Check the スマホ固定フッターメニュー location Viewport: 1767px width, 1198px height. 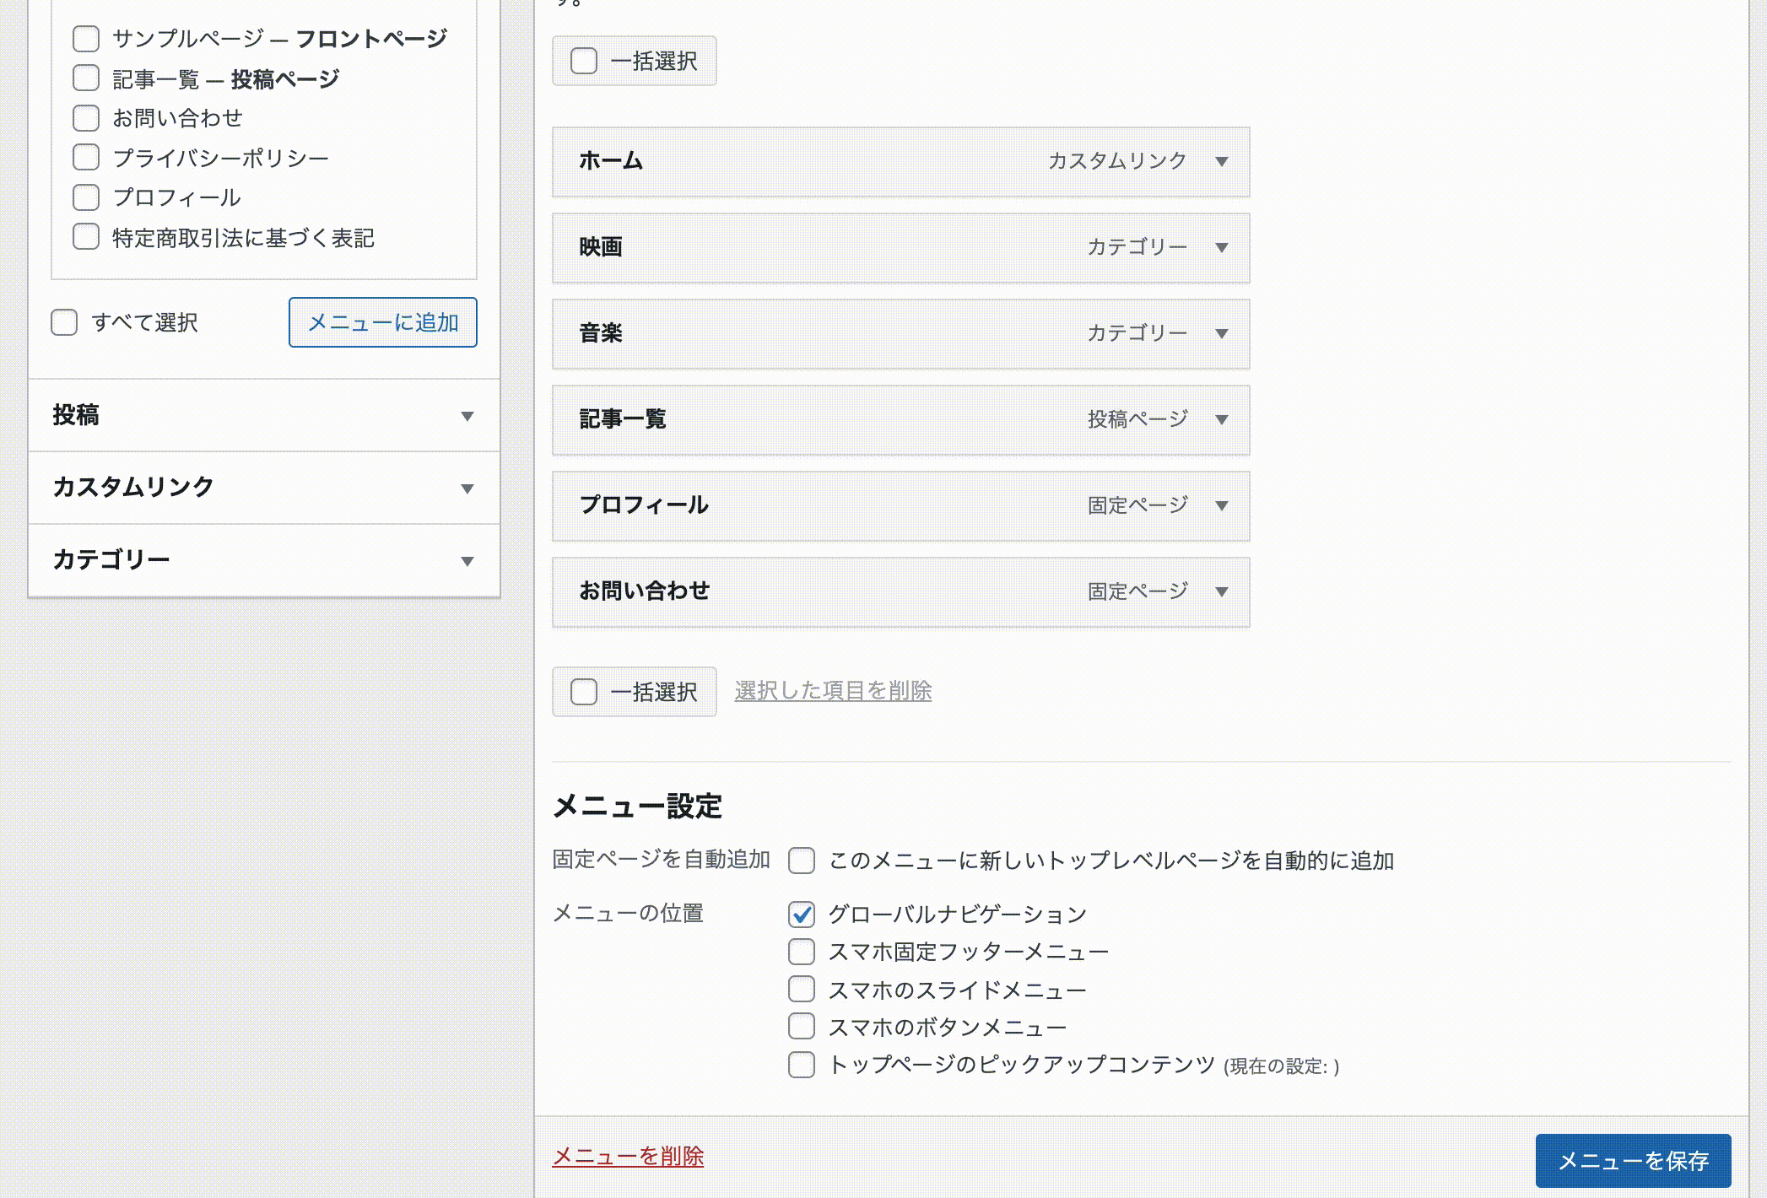coord(802,952)
